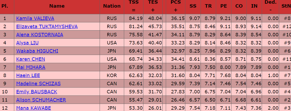Click the Ded. column header
Viewport: 291px width, 111px height.
click(x=271, y=6)
